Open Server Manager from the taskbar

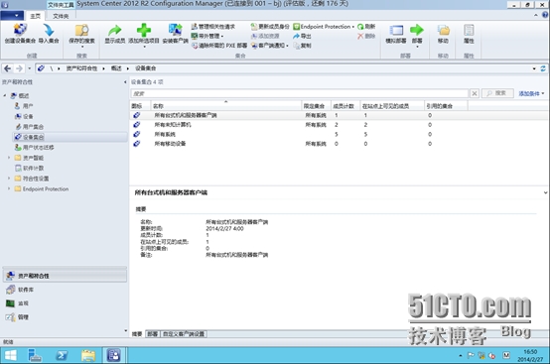click(35, 356)
